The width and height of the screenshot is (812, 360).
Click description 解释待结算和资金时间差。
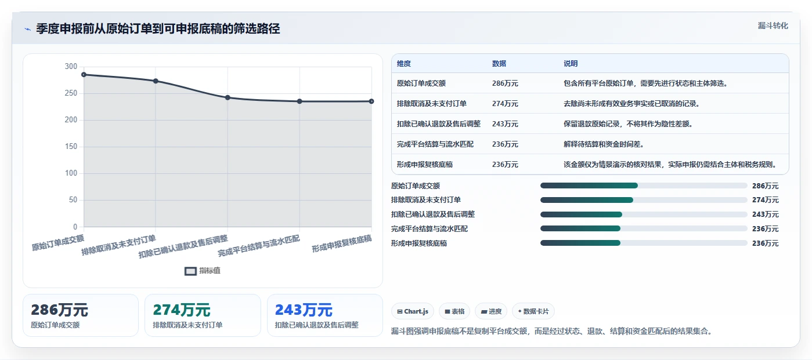pyautogui.click(x=605, y=144)
